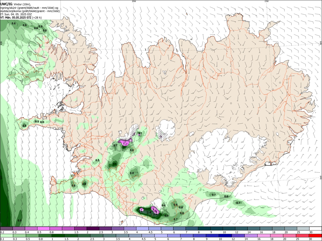322x241 pixels.
Task: Click the 15W longitude label
Action: coord(266,1)
